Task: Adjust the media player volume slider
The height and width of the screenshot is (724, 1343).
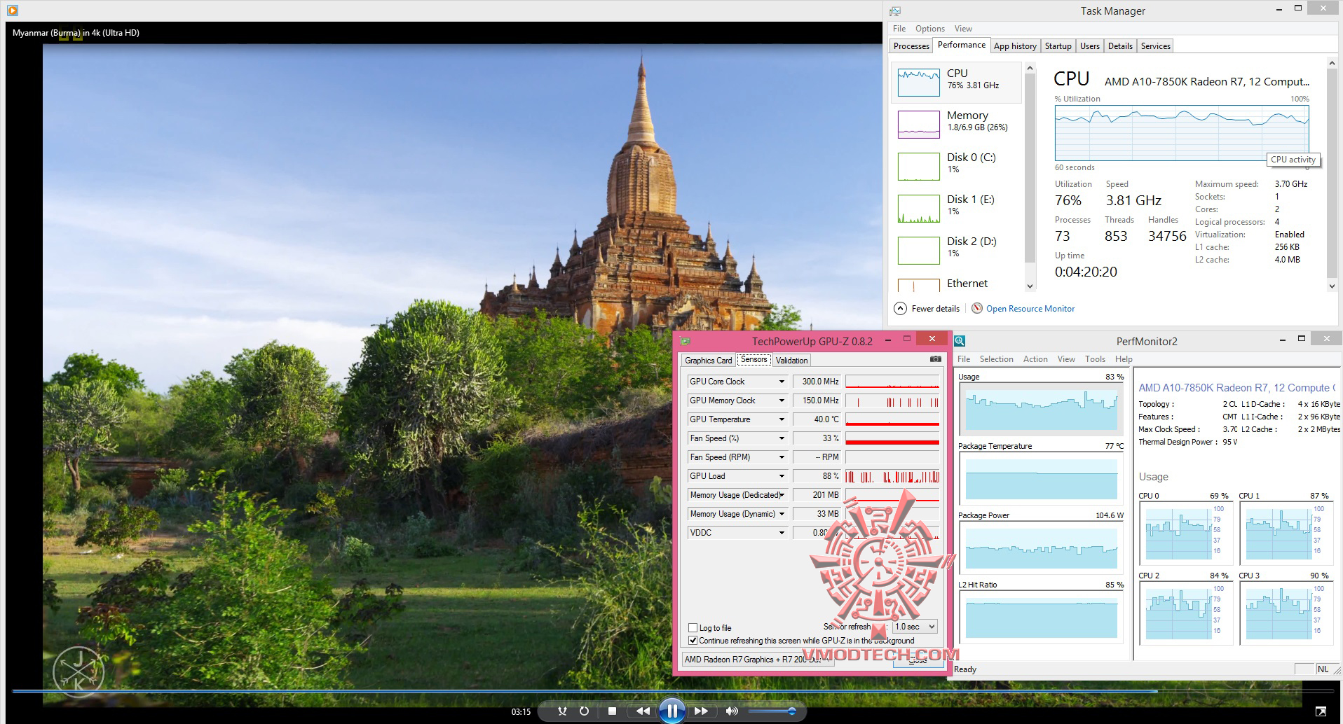Action: [x=772, y=711]
